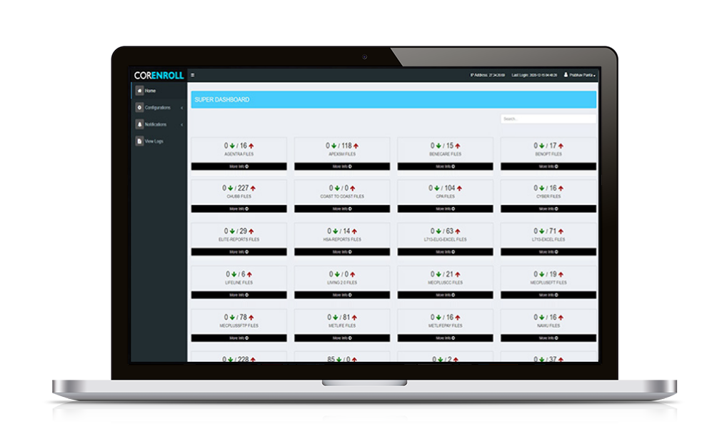Open More Info for LIFELINE FILES
The height and width of the screenshot is (424, 727).
pos(237,294)
